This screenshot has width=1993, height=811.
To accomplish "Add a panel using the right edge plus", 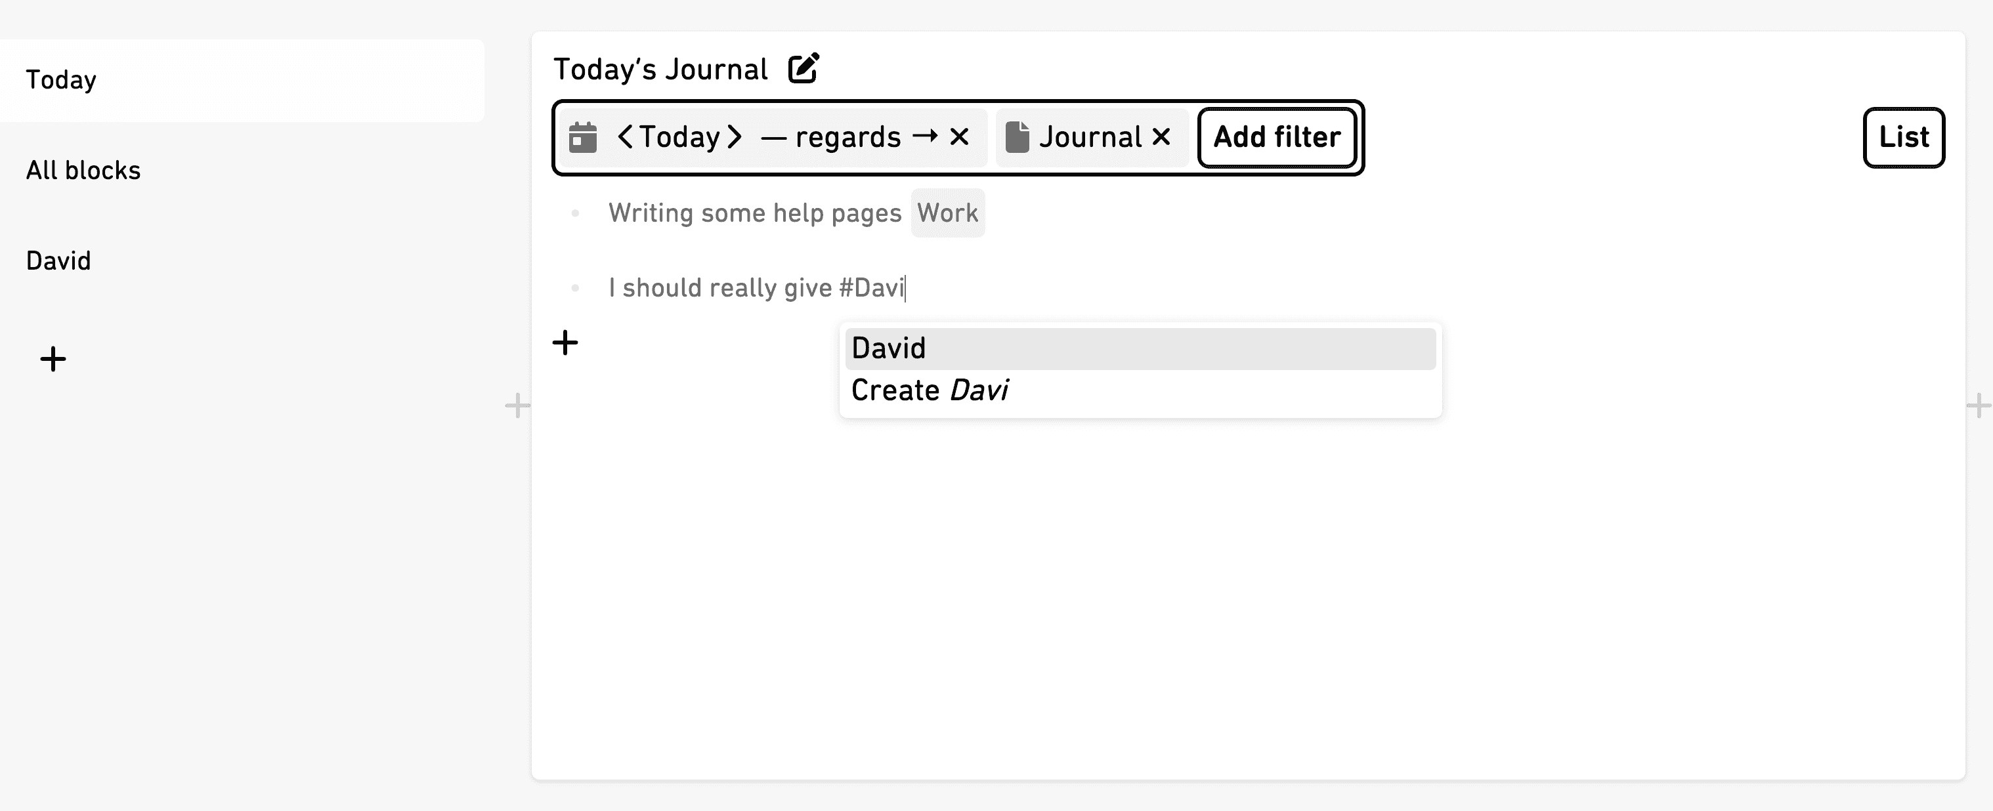I will pyautogui.click(x=1979, y=405).
